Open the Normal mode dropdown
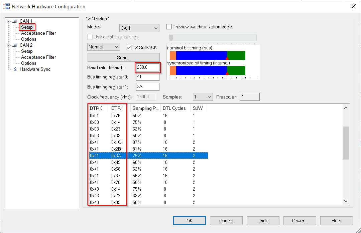Viewport: 361px width, 233px height. tap(104, 47)
